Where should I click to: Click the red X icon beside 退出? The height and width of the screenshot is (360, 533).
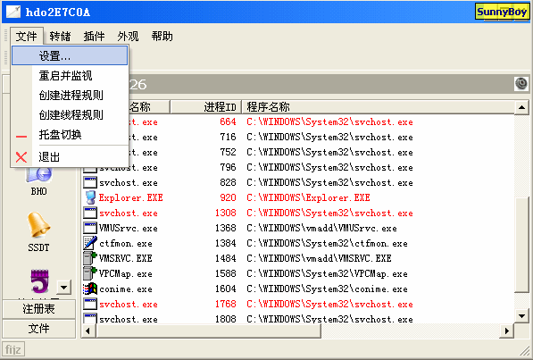click(21, 157)
